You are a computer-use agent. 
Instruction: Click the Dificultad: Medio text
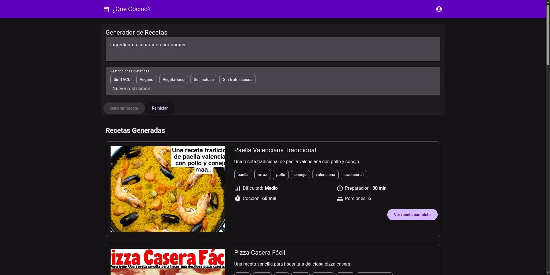260,188
